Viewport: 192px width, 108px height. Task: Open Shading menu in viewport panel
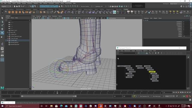(38, 16)
